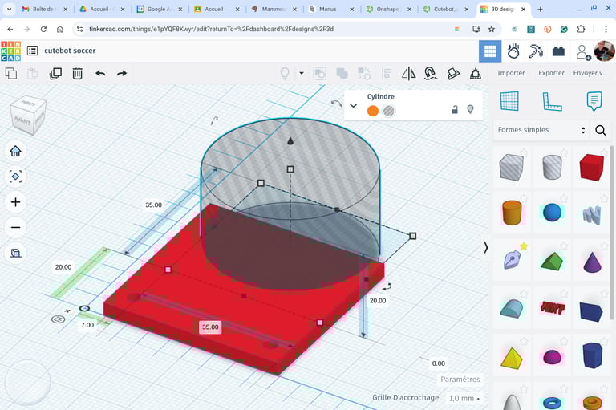Open the Ruler tool in the shapes panel
616x410 pixels.
552,101
